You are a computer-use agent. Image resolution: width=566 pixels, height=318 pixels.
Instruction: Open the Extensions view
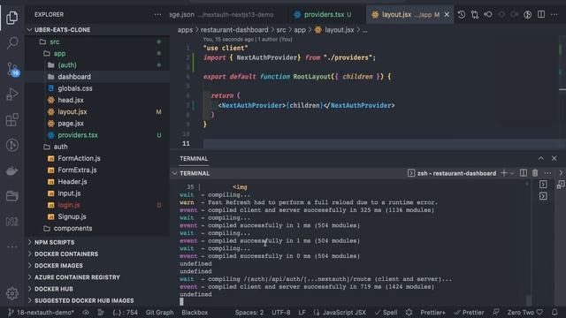pyautogui.click(x=11, y=120)
